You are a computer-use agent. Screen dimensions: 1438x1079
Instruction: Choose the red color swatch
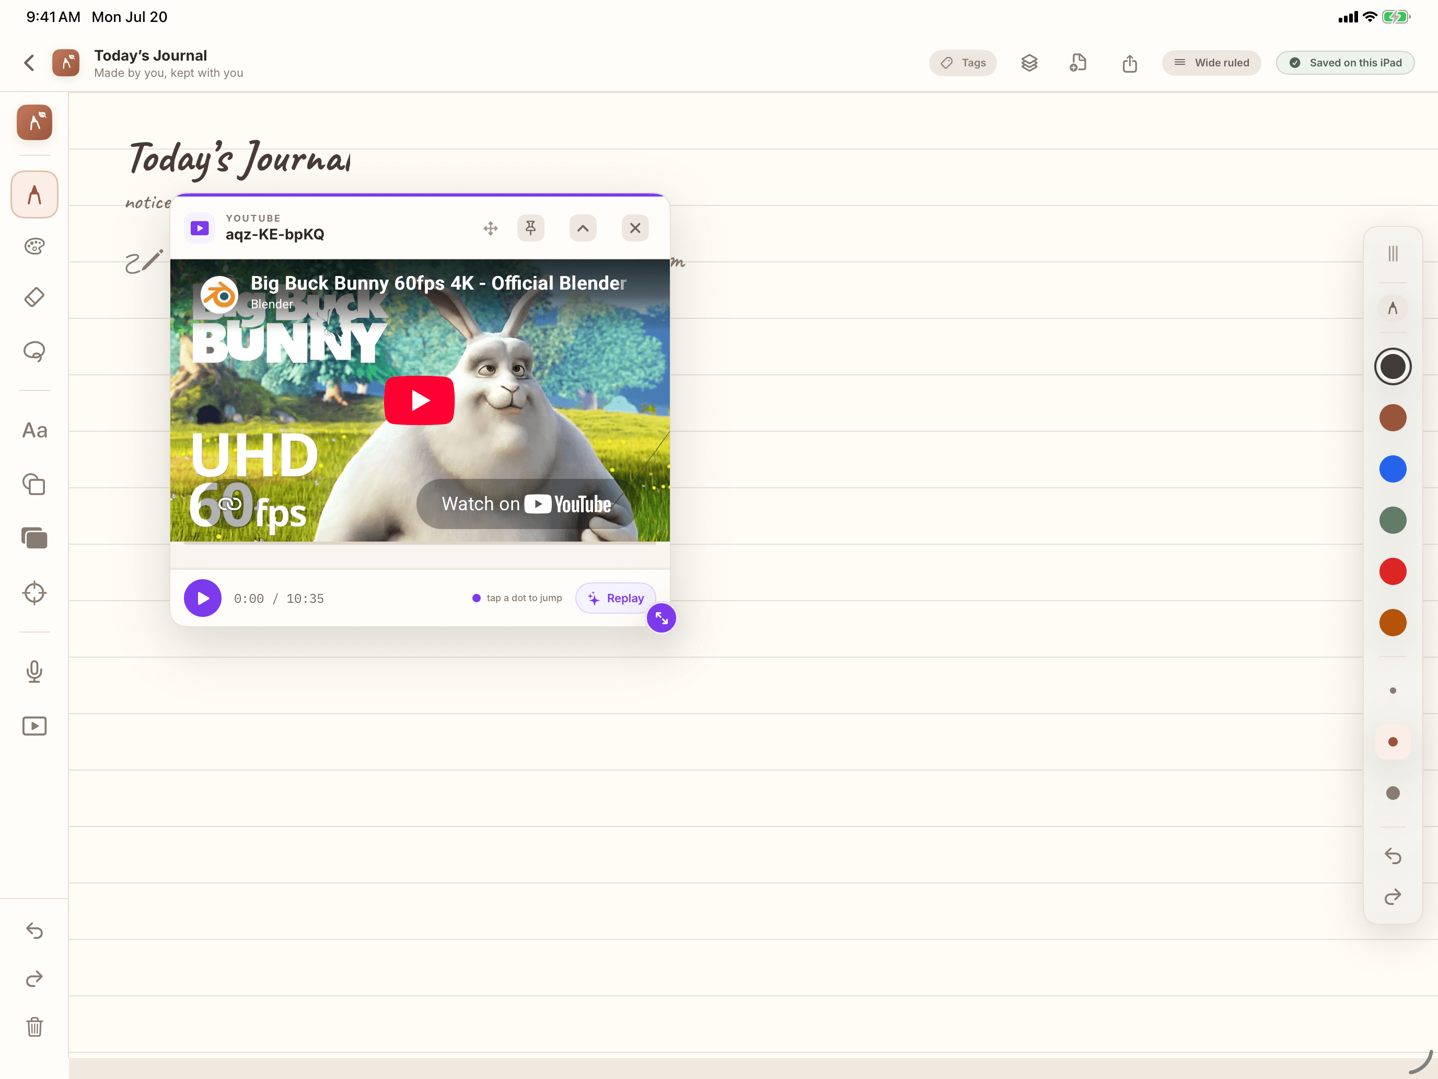[1393, 571]
